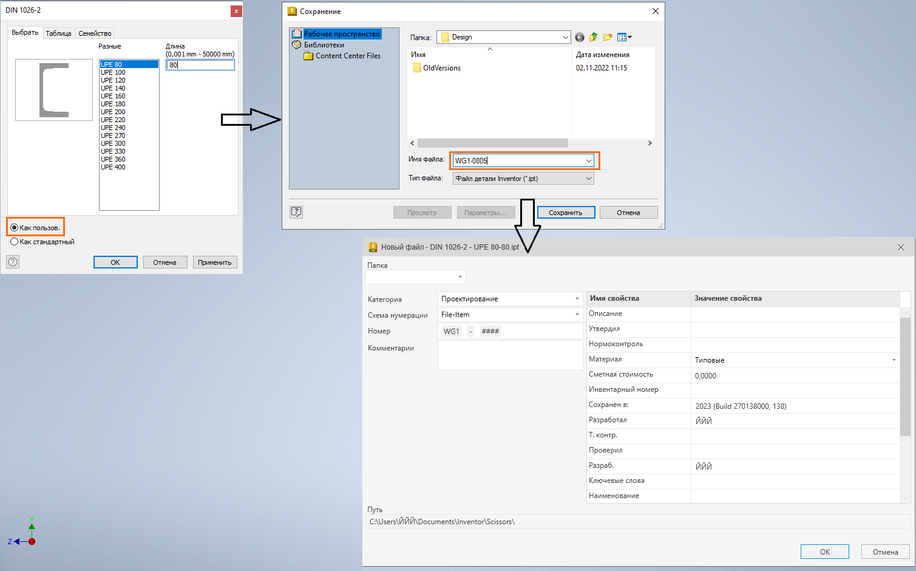Image resolution: width=916 pixels, height=571 pixels.
Task: Expand the Папка Design location dropdown
Action: pos(566,37)
